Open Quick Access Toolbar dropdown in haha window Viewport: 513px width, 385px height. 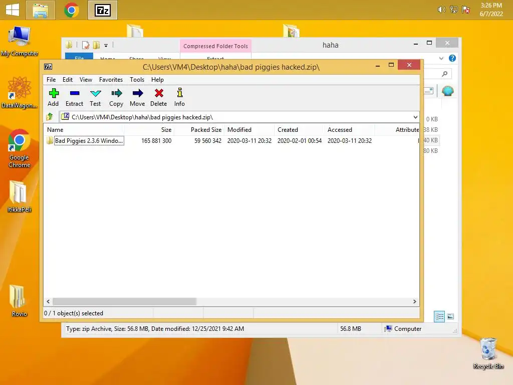(x=106, y=46)
